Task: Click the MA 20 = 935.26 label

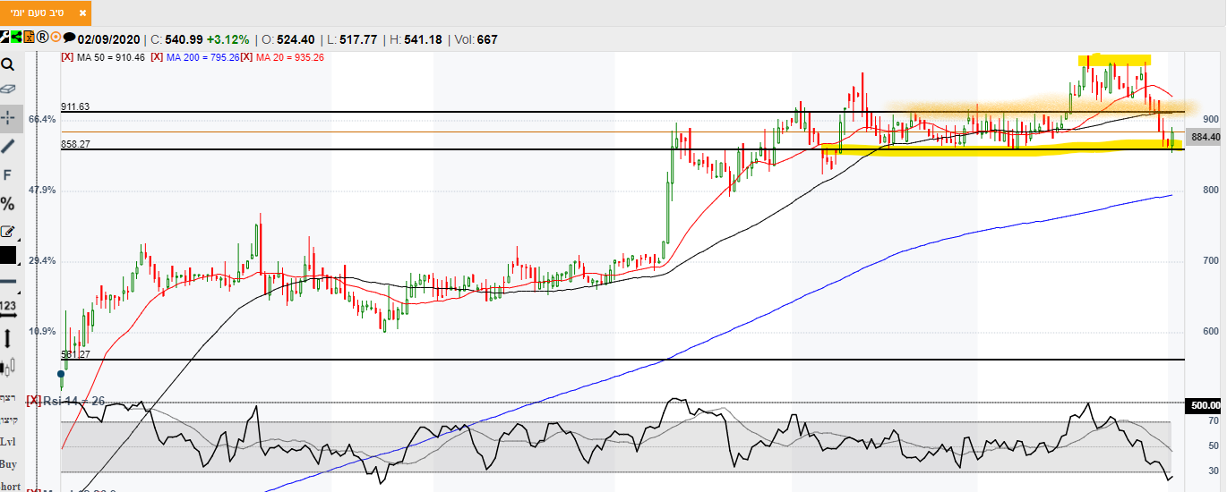Action: click(290, 56)
